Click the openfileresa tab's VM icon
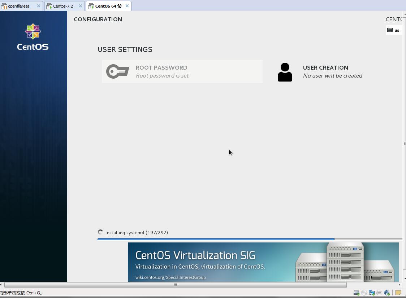The width and height of the screenshot is (406, 298). pos(4,6)
